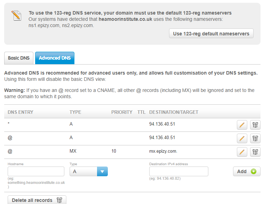Viewport: 272px width, 204px height.
Task: Edit the @ A record
Action: (x=242, y=138)
